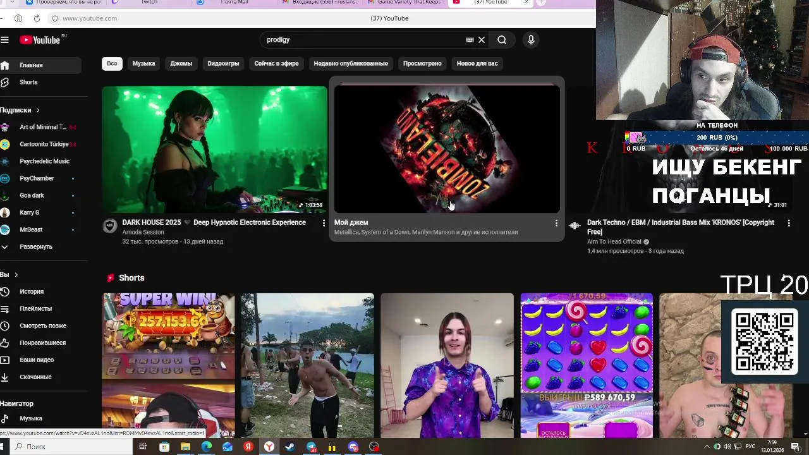Viewport: 809px width, 455px height.
Task: Open the Amoda Session channel link
Action: point(143,232)
